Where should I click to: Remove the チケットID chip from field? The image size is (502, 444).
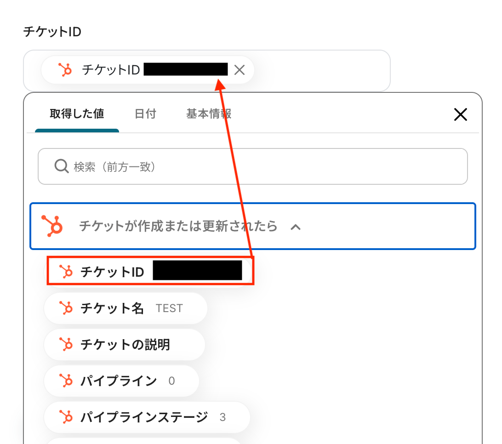coord(240,70)
